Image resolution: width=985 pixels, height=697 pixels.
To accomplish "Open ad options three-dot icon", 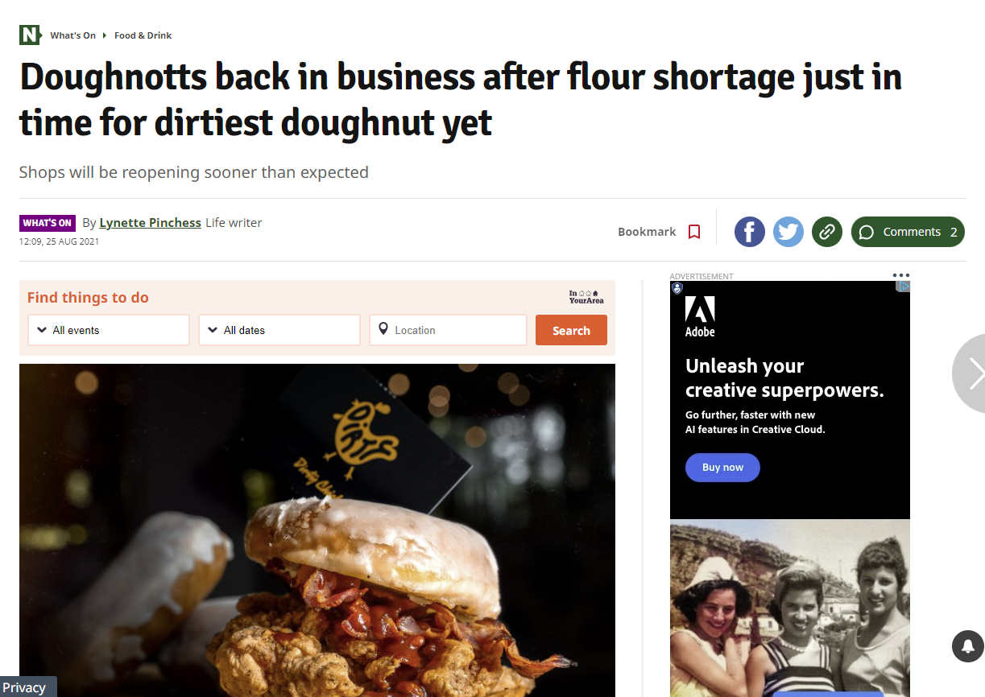I will 900,275.
